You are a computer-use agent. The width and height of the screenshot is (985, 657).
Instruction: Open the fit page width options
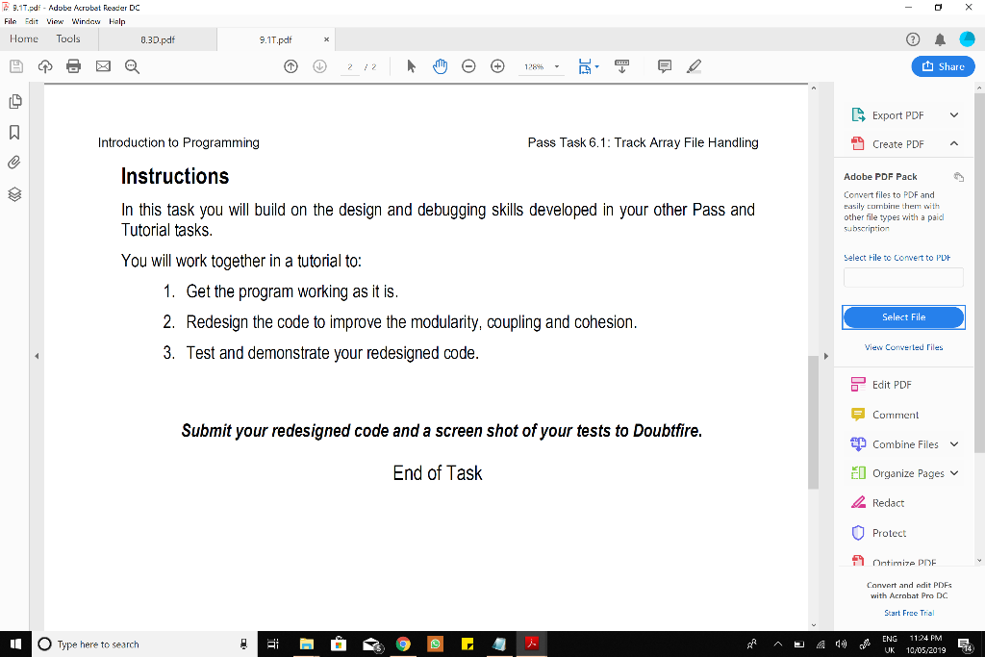click(x=589, y=66)
